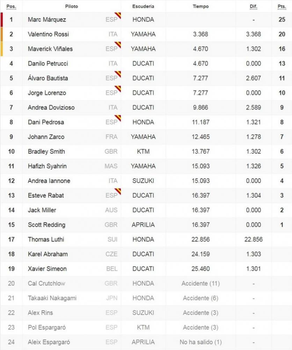Click the KTM team cell for Bradley Smith
The width and height of the screenshot is (292, 350).
[143, 152]
